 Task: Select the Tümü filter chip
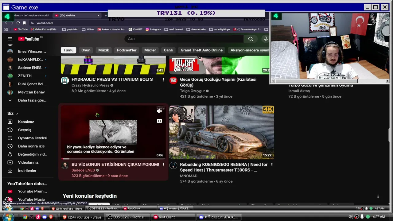(68, 50)
